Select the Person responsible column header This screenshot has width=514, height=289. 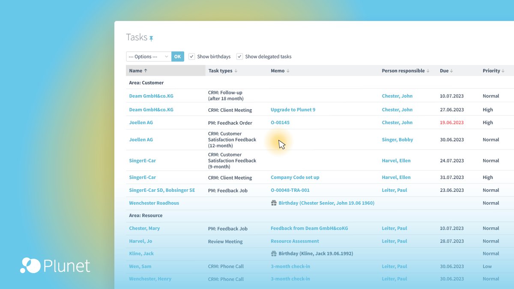(x=403, y=71)
